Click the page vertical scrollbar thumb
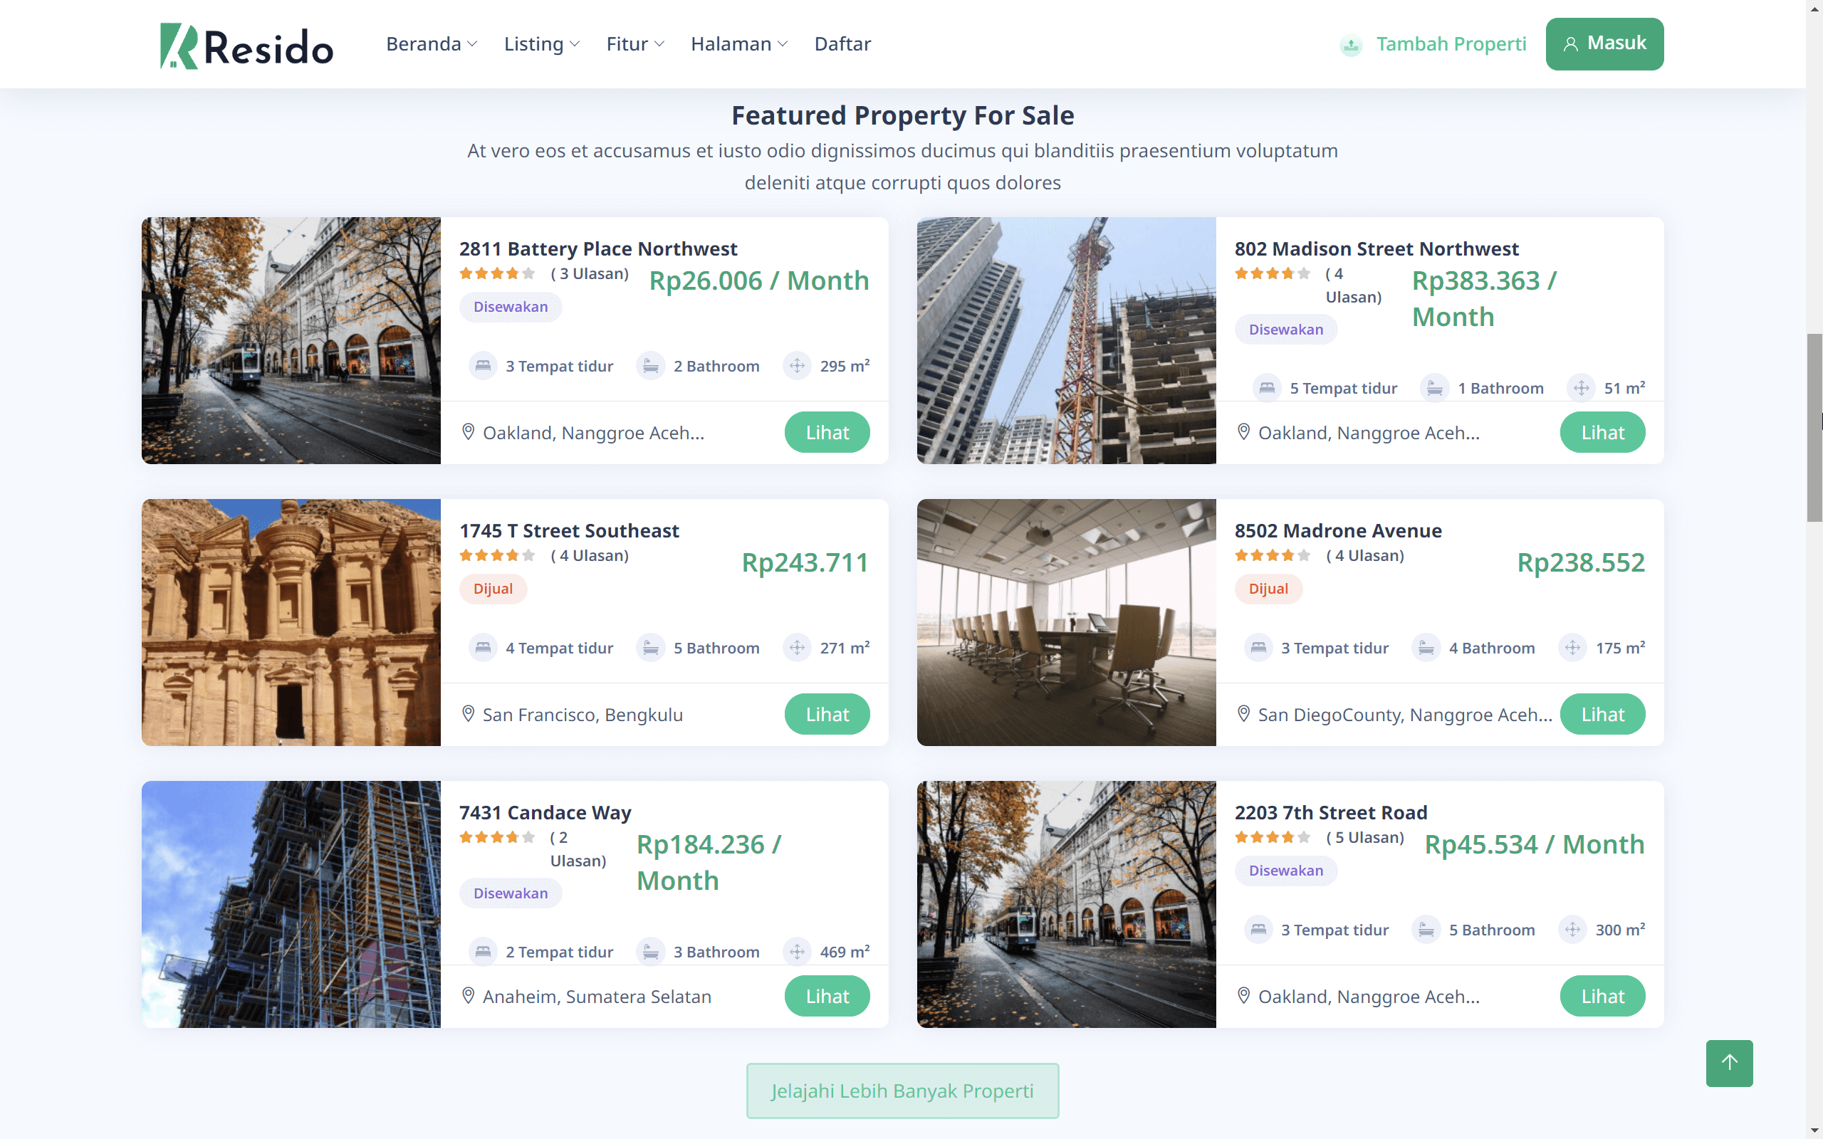This screenshot has height=1139, width=1823. point(1814,427)
